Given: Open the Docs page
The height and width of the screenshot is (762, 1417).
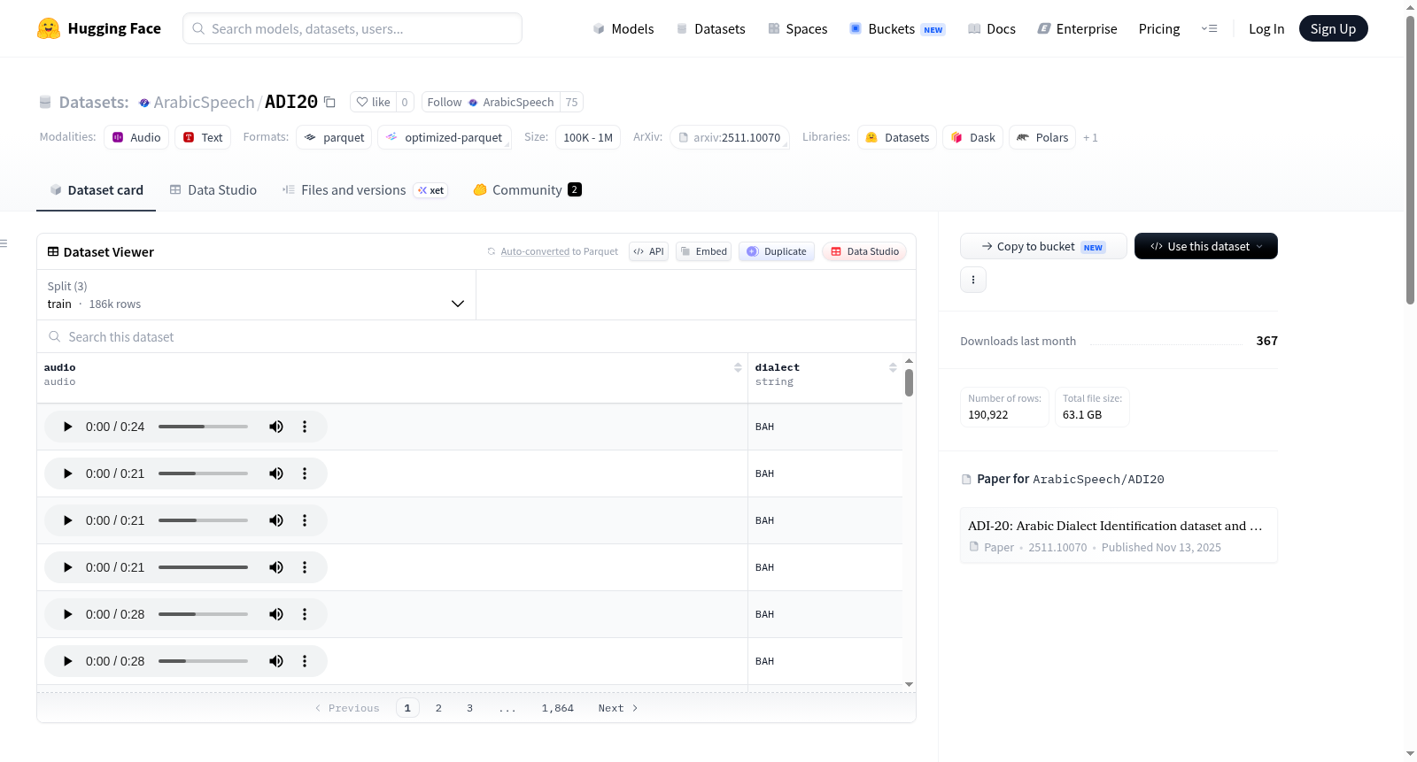Looking at the screenshot, I should coord(992,28).
